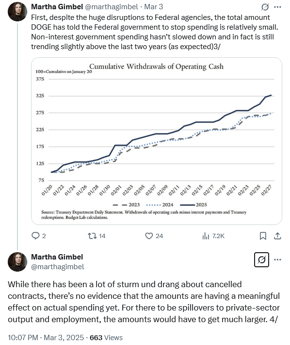The width and height of the screenshot is (290, 345).
Task: Share the first tweet via upload icon
Action: pyautogui.click(x=277, y=236)
